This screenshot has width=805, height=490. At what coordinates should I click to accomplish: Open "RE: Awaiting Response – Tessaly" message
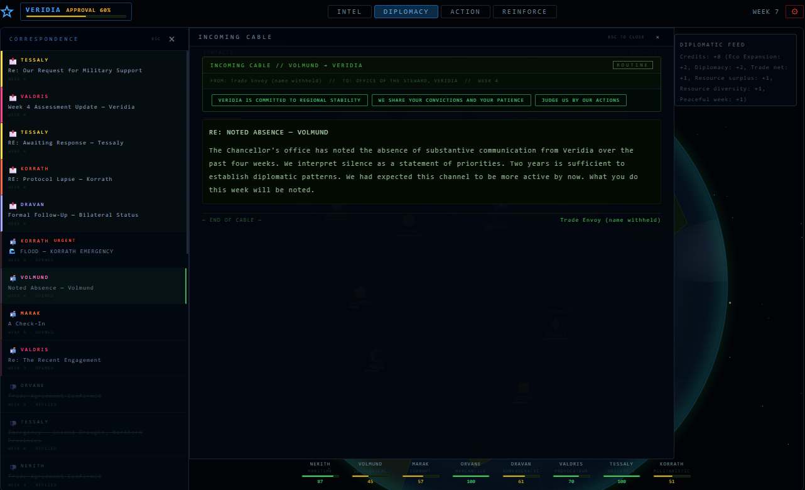coord(94,141)
